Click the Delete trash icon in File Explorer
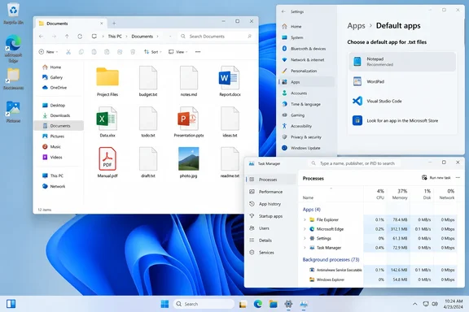 (x=133, y=52)
